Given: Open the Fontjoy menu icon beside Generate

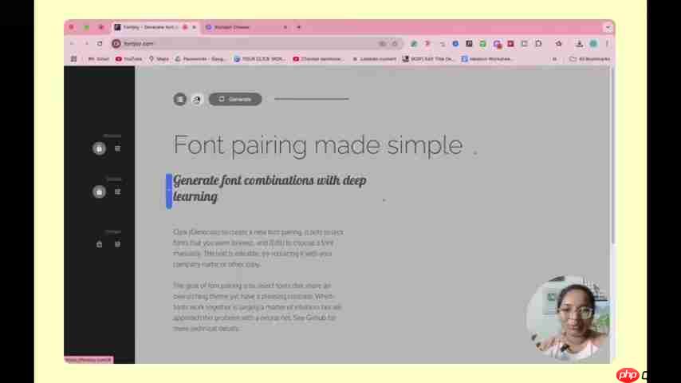Looking at the screenshot, I should [180, 99].
